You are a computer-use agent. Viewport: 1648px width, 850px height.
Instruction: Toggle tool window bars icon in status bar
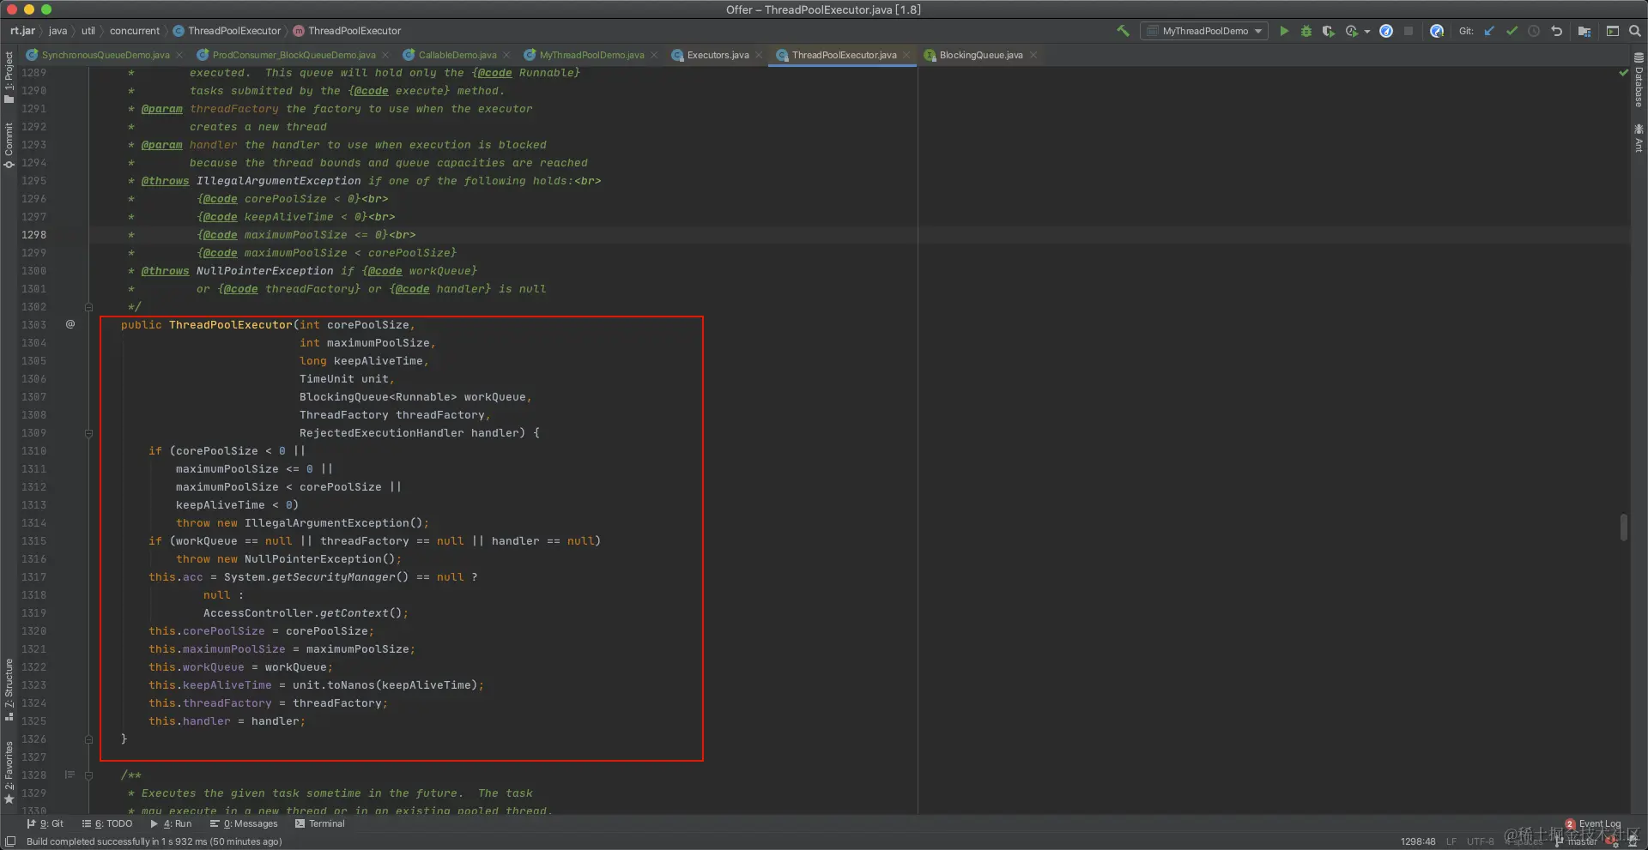tap(10, 841)
